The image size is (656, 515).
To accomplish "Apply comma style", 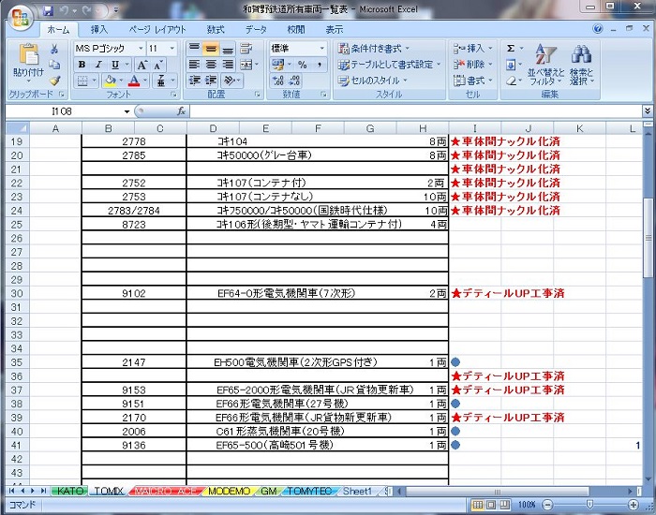I will coord(320,65).
